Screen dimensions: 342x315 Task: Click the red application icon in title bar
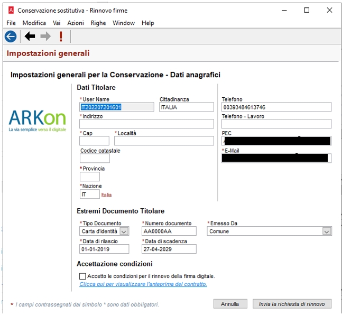[11, 10]
